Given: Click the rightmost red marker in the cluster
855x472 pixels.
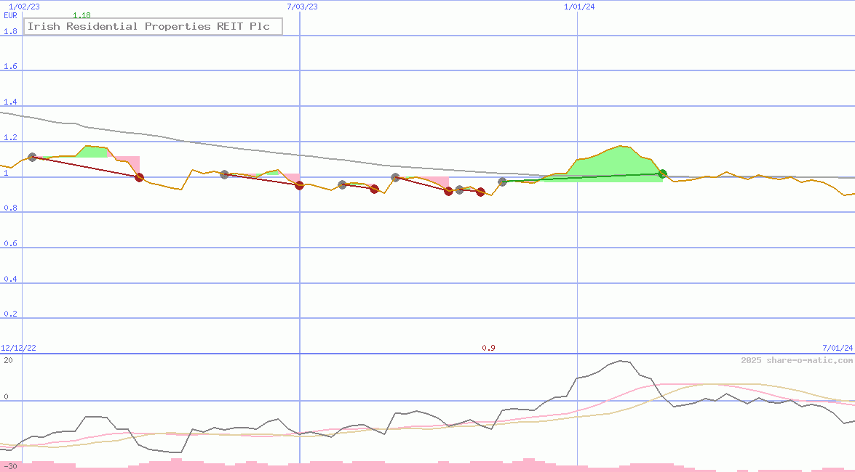Looking at the screenshot, I should pos(480,192).
